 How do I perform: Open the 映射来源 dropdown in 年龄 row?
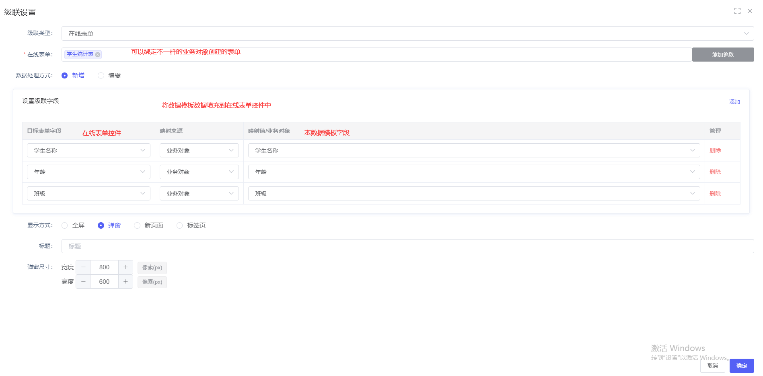tap(199, 172)
